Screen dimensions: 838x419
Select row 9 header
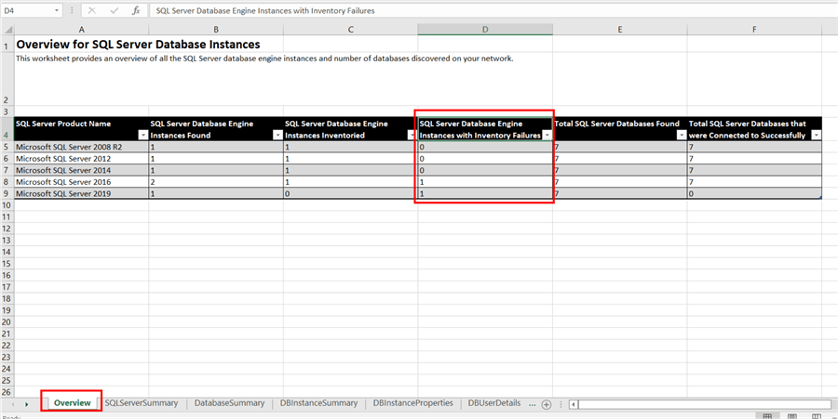coord(7,194)
